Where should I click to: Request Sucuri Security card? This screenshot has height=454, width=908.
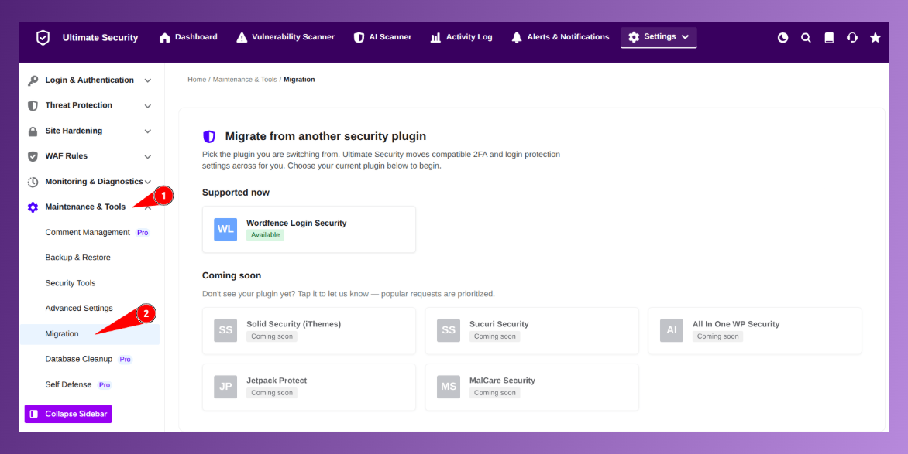coord(532,331)
